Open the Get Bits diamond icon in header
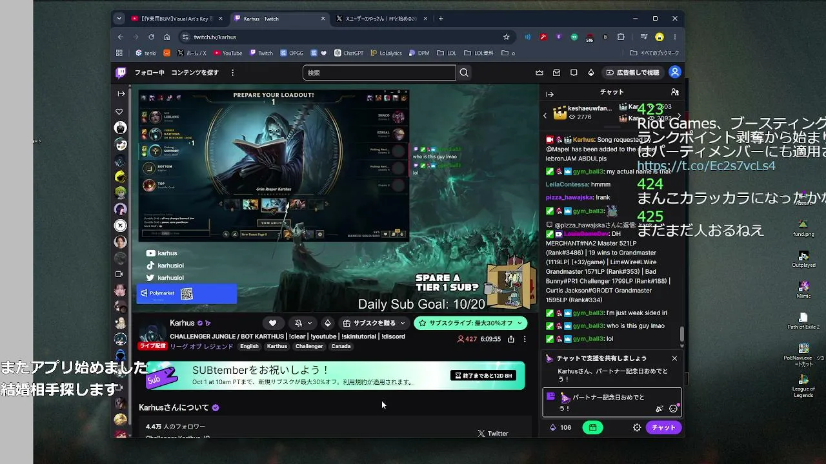Image resolution: width=826 pixels, height=464 pixels. tap(590, 73)
